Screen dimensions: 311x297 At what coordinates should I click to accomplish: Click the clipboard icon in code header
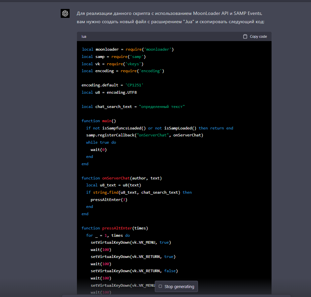pos(245,36)
